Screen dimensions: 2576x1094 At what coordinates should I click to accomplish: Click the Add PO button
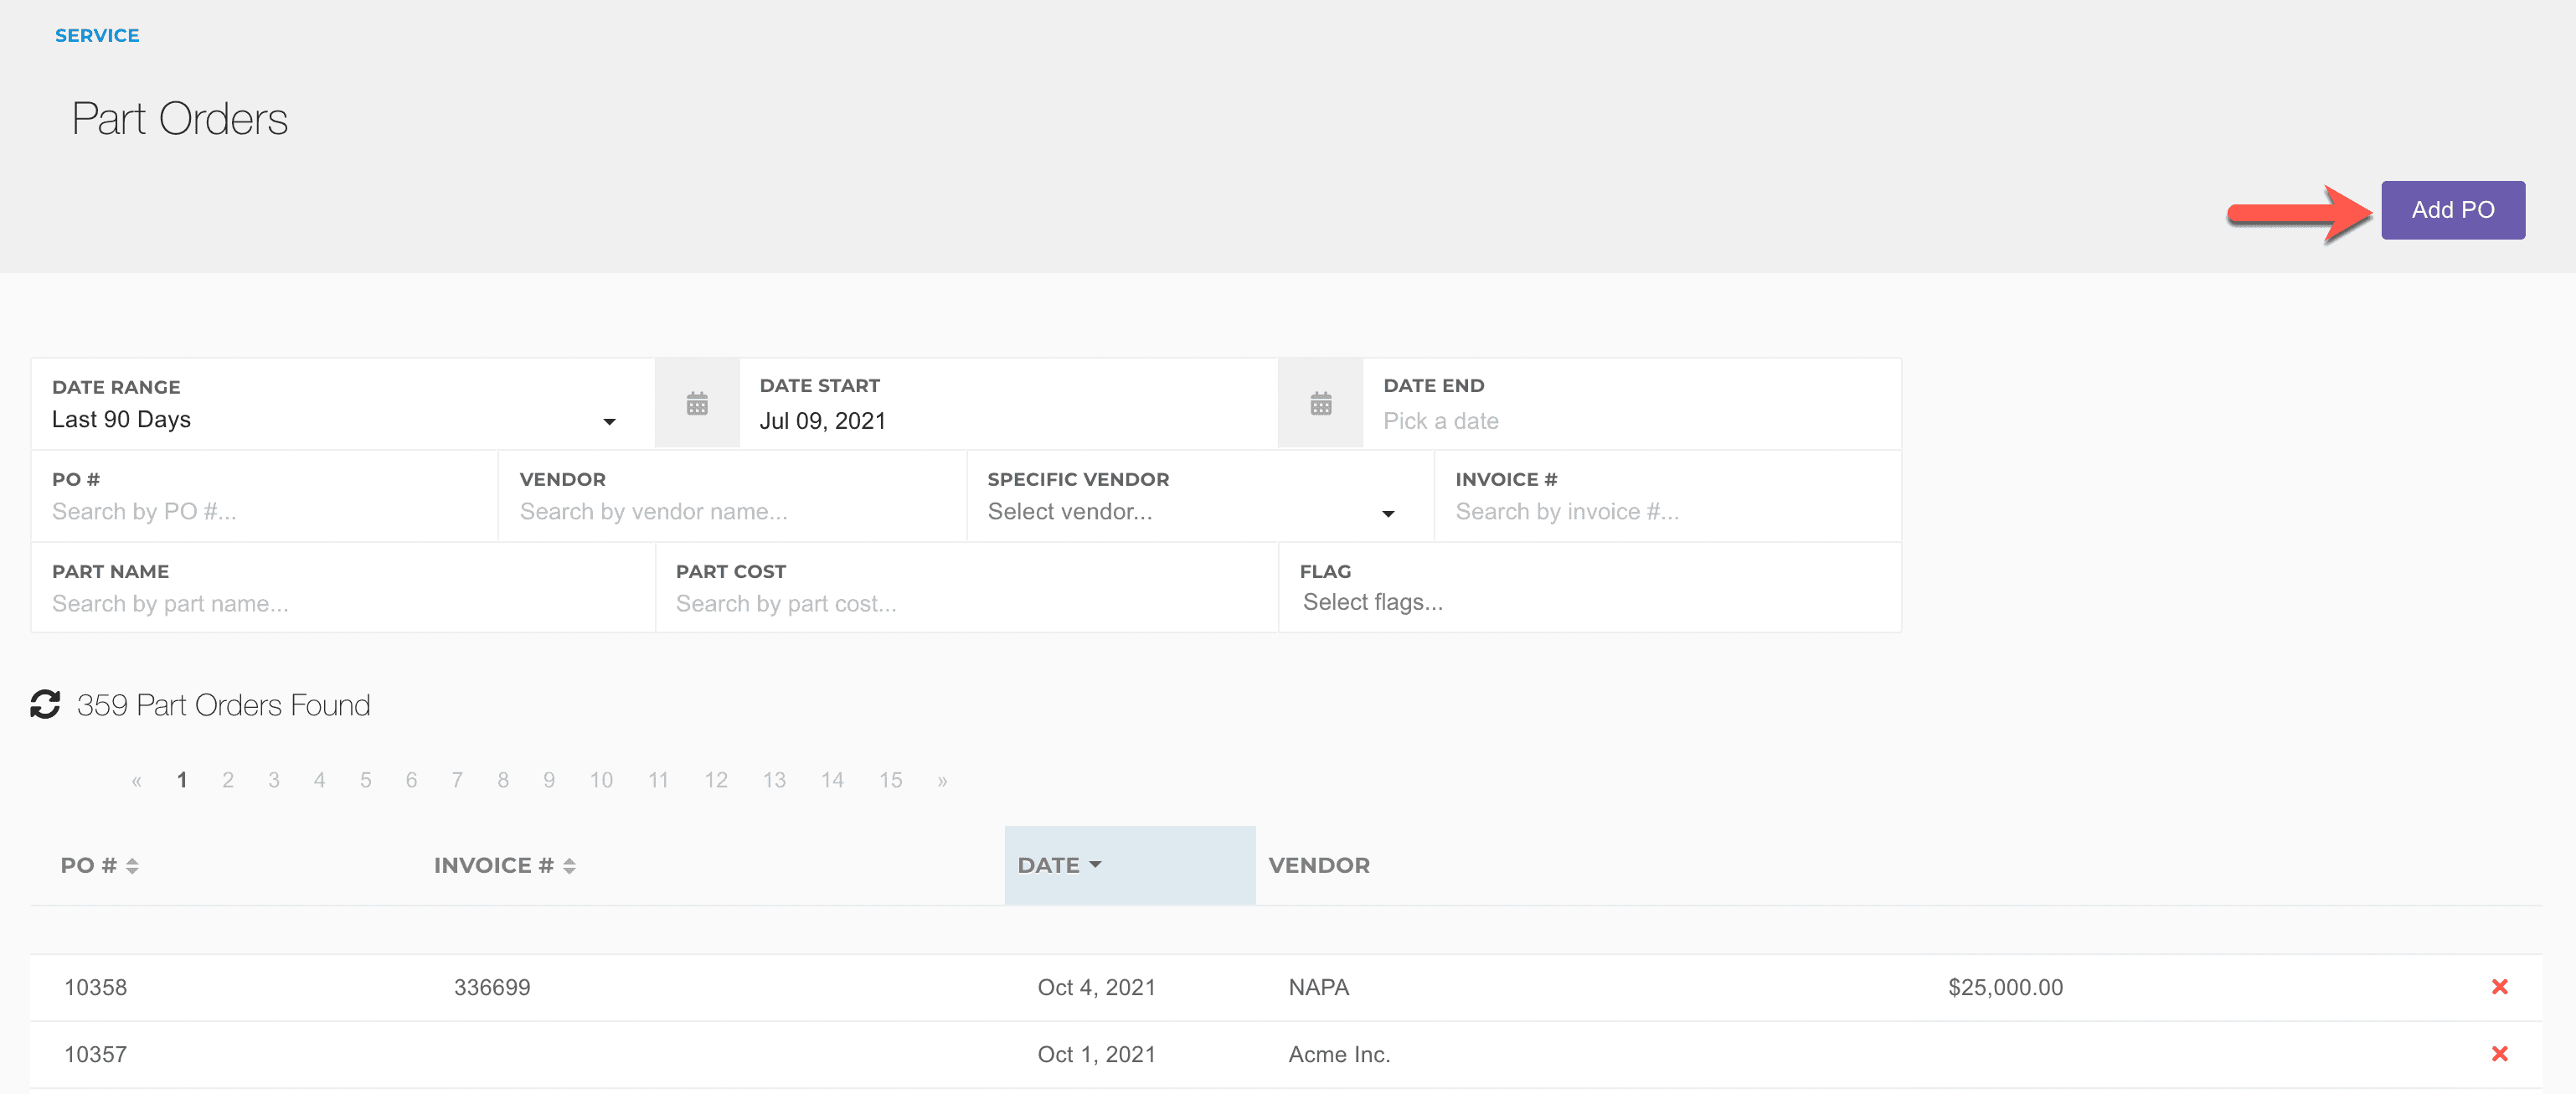pyautogui.click(x=2452, y=210)
